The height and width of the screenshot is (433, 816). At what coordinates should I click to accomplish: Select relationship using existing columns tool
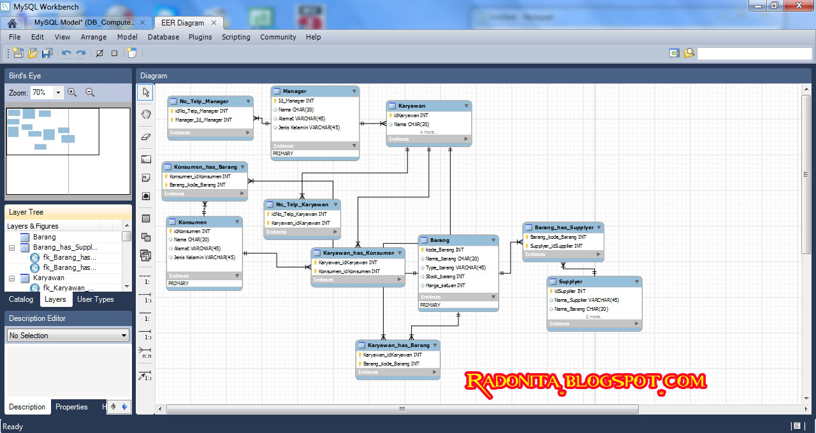click(146, 374)
